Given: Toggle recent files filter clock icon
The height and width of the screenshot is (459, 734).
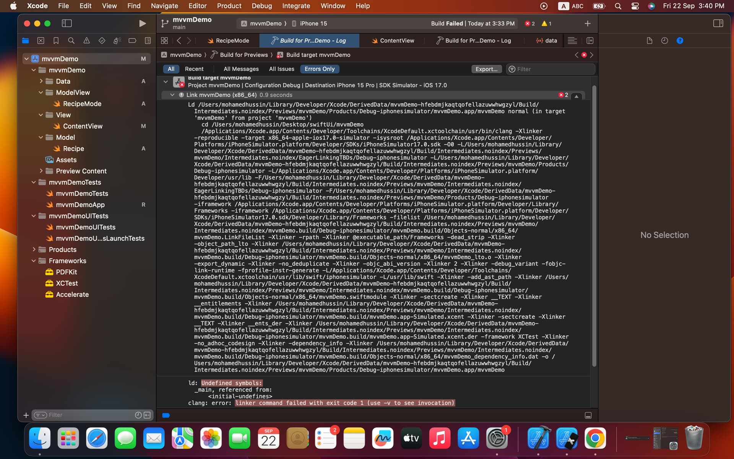Looking at the screenshot, I should pyautogui.click(x=138, y=415).
